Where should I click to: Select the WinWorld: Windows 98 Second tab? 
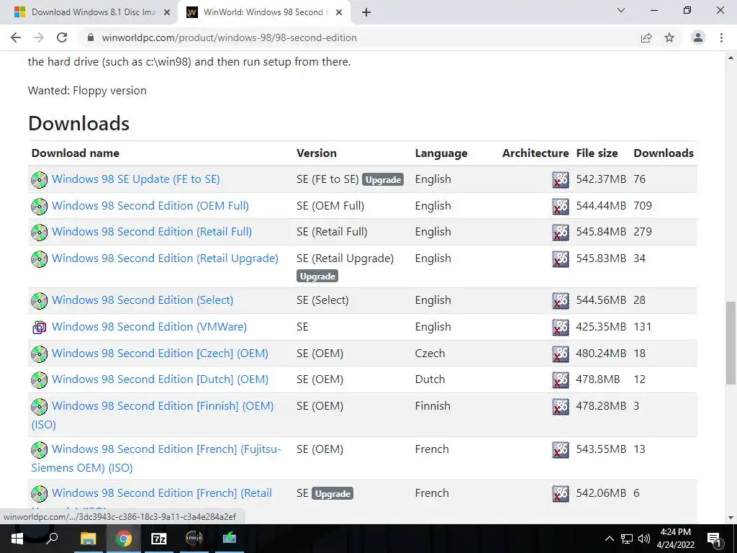pos(263,12)
